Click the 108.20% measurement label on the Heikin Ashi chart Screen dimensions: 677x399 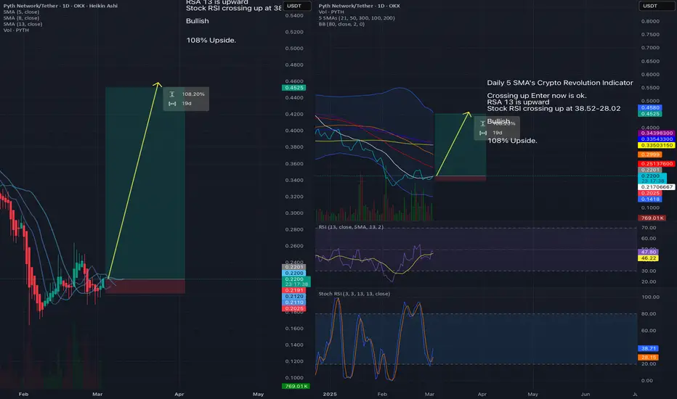[x=193, y=94]
